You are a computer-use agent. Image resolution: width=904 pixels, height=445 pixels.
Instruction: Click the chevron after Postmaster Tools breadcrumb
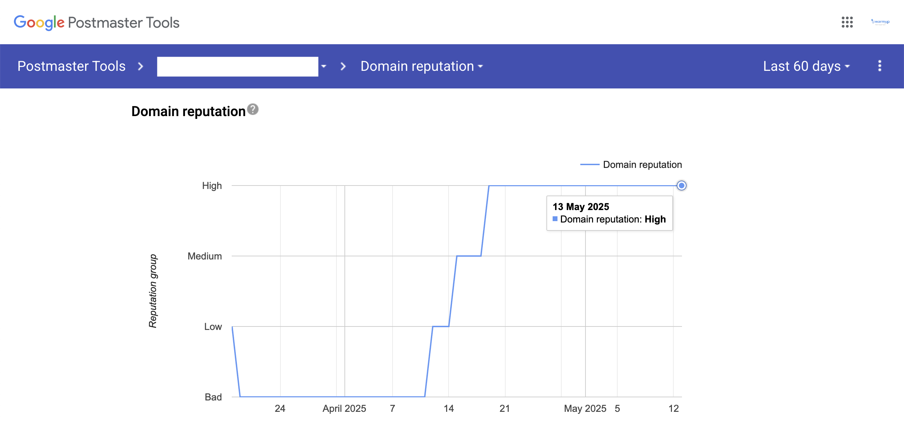click(x=140, y=66)
